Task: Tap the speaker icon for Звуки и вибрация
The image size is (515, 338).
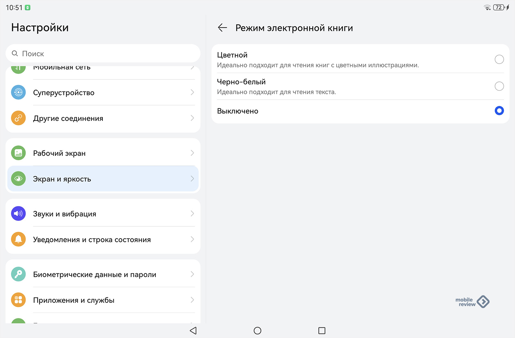Action: (18, 214)
